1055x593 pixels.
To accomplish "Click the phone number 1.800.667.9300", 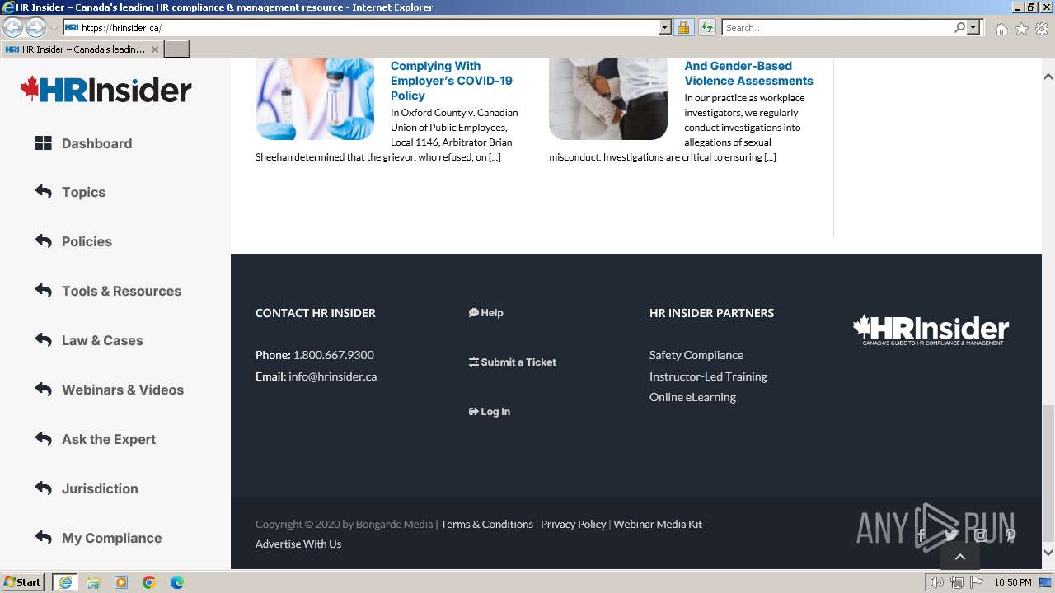I will [334, 355].
